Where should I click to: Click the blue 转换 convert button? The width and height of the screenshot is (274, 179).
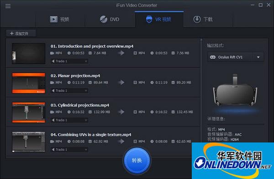137,160
